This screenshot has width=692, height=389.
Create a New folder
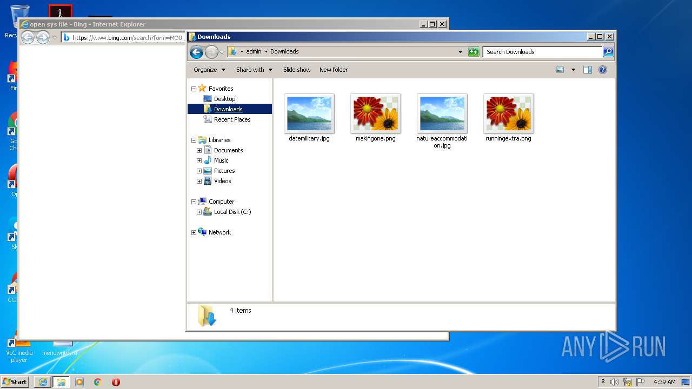tap(334, 70)
